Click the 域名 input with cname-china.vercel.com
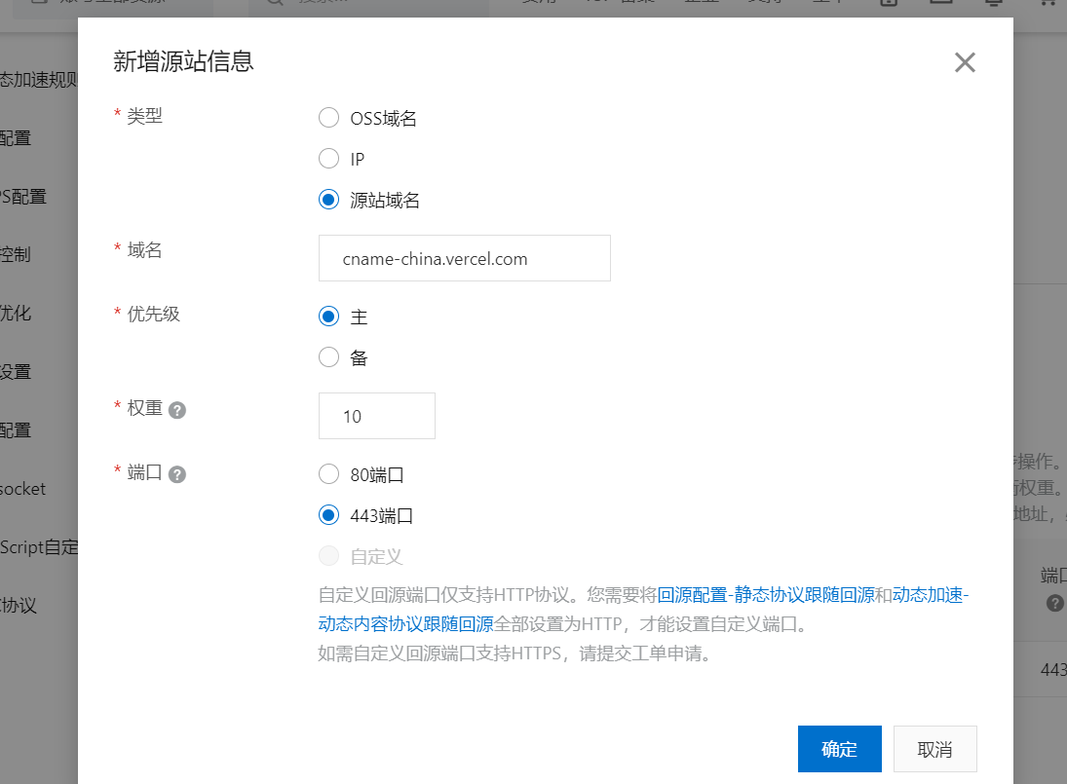 [x=464, y=258]
